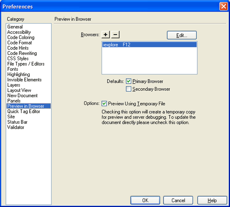230x207 pixels.
Task: Add a browser with the plus icon
Action: (x=106, y=35)
